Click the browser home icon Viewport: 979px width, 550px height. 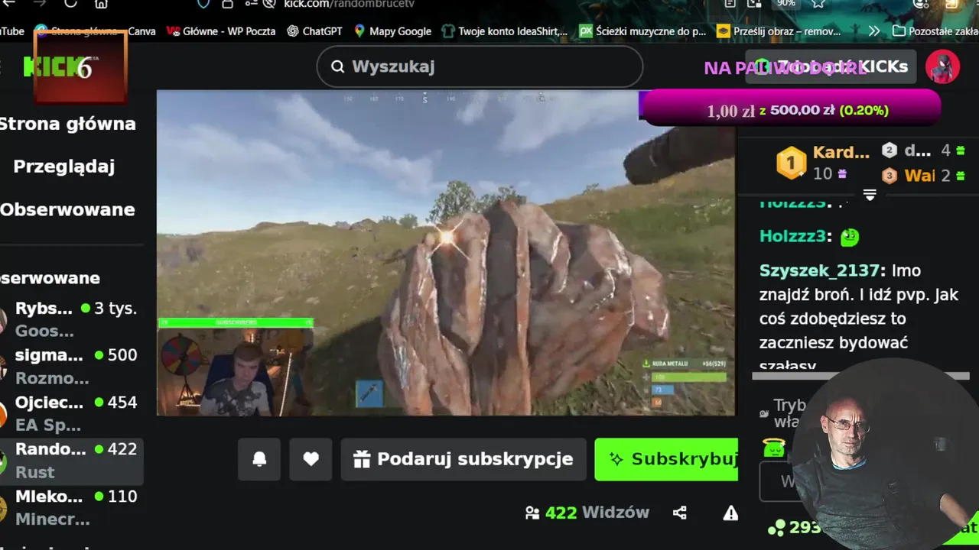(101, 3)
